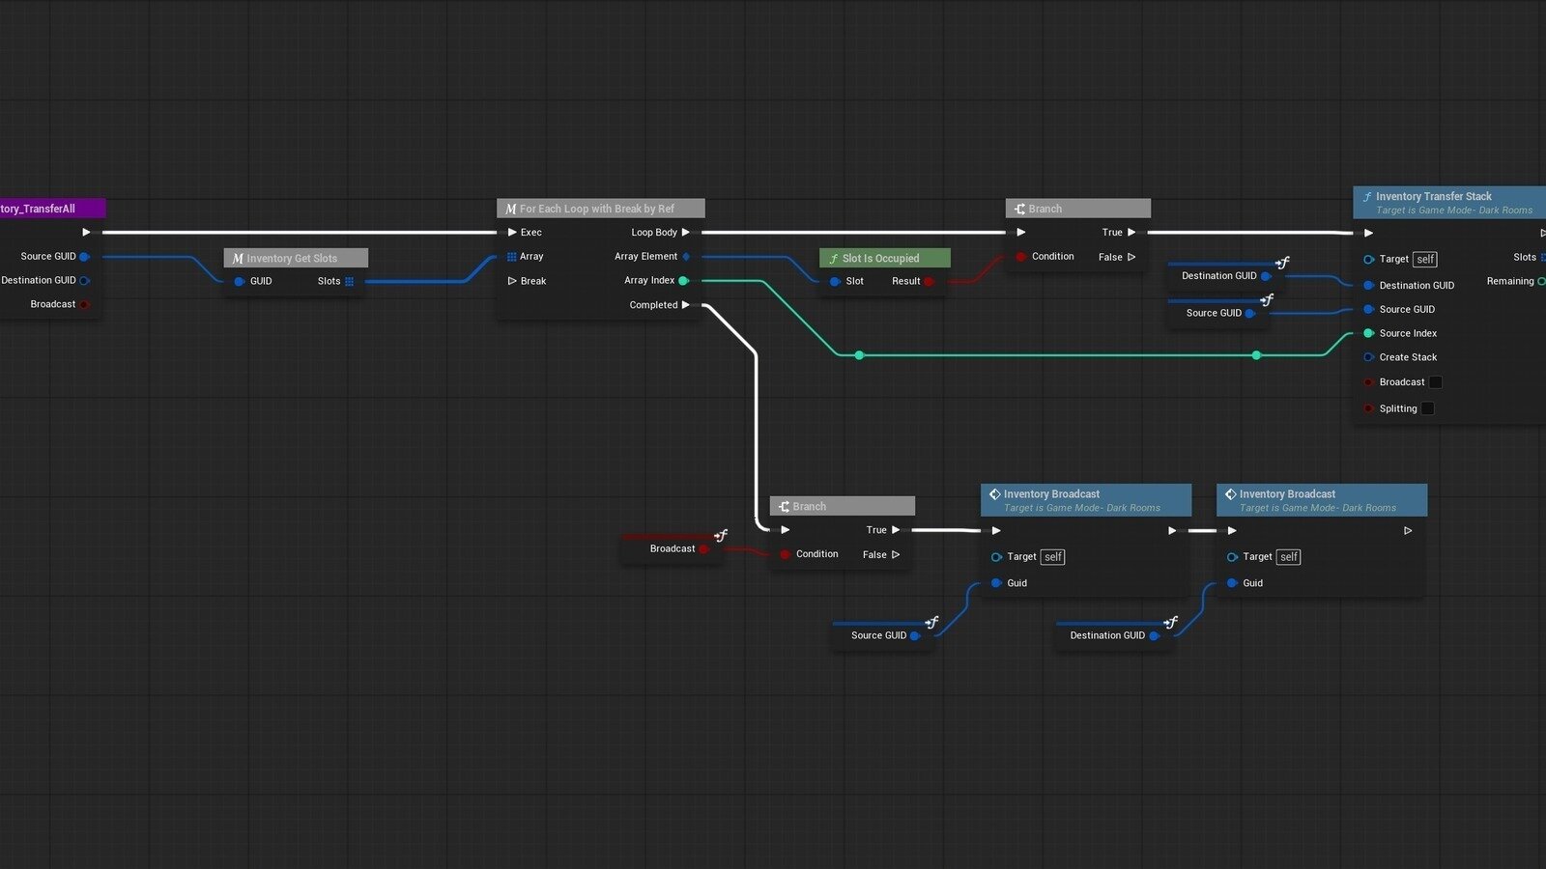
Task: Click Guid pin of Inventory Broadcast wired to Destination GUID
Action: 1232,583
